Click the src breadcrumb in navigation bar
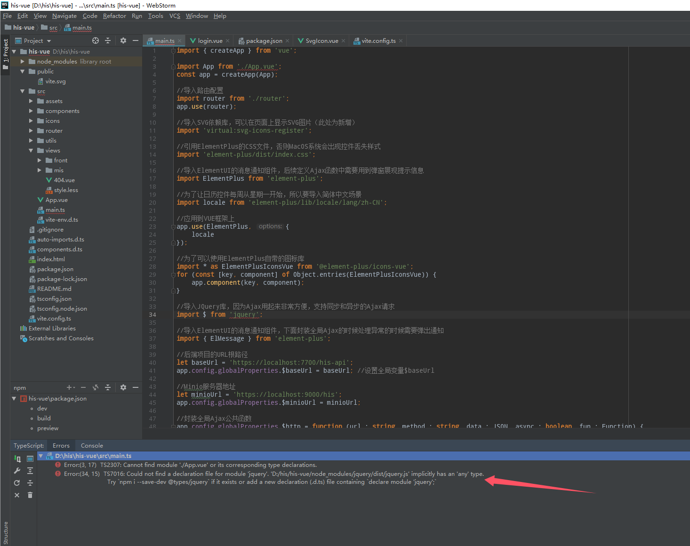The height and width of the screenshot is (546, 690). point(53,28)
